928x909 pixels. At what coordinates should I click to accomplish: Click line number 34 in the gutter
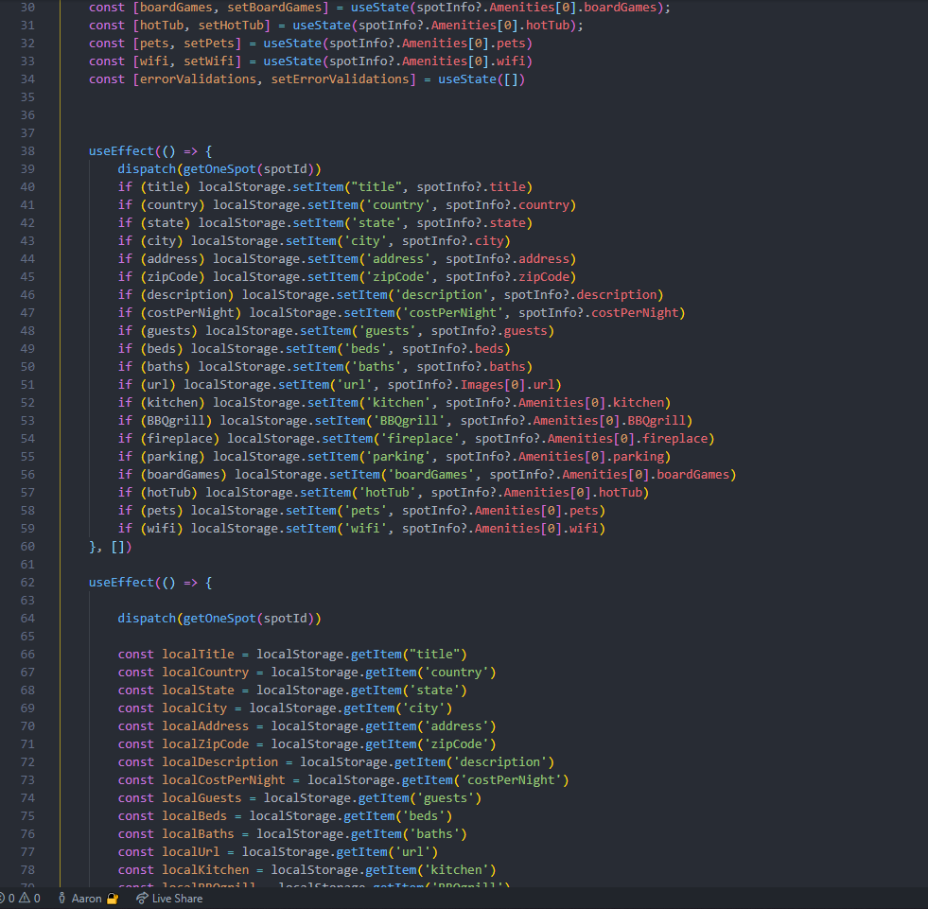27,79
